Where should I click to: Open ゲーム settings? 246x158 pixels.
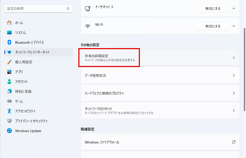pos(39,101)
